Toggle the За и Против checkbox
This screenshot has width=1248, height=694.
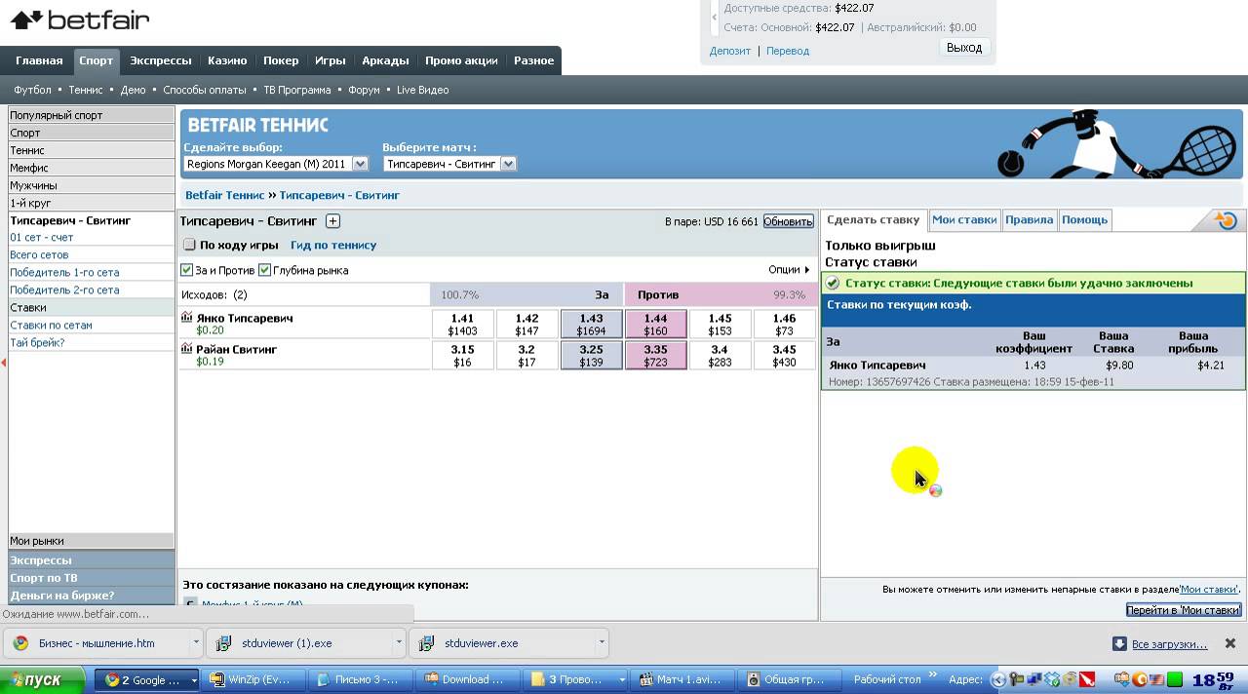click(187, 270)
